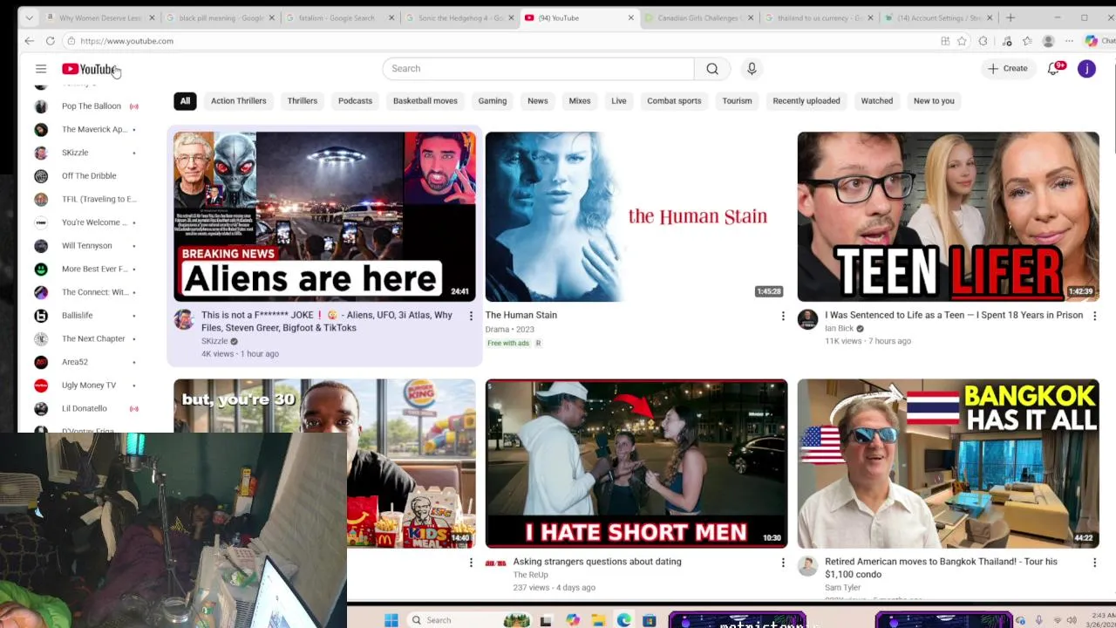Open The Human Stain movie thumbnail

click(636, 216)
